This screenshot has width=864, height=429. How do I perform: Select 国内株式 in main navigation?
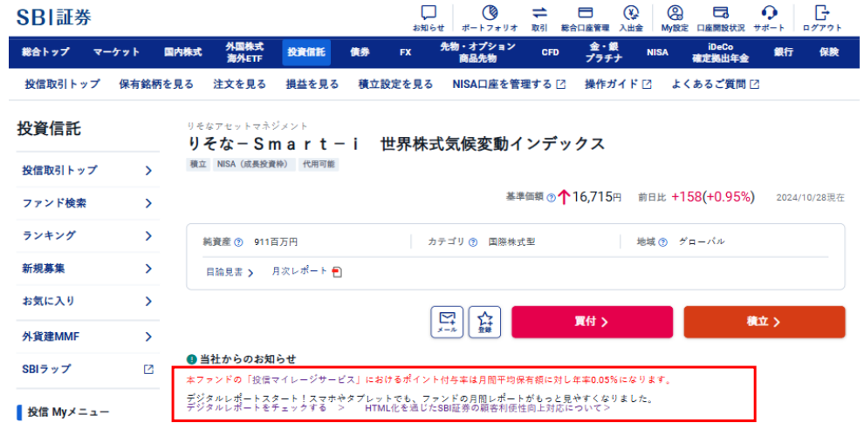pyautogui.click(x=182, y=52)
